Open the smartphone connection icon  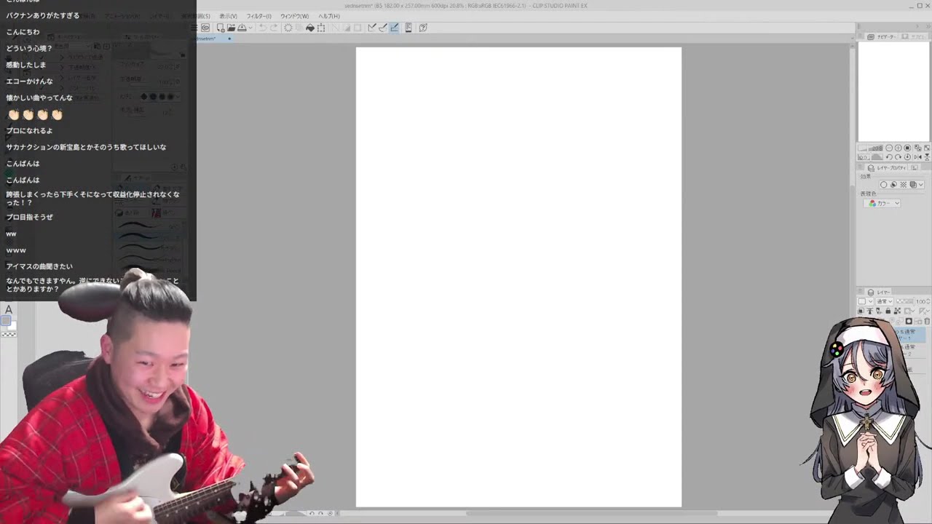point(408,28)
